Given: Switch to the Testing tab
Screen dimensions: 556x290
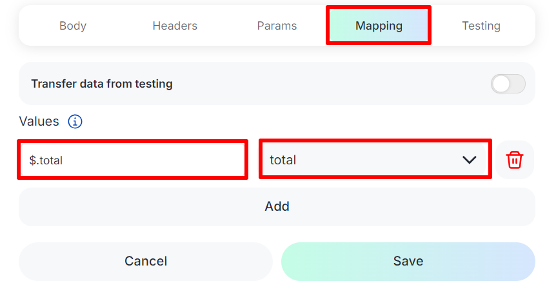Looking at the screenshot, I should [x=481, y=26].
